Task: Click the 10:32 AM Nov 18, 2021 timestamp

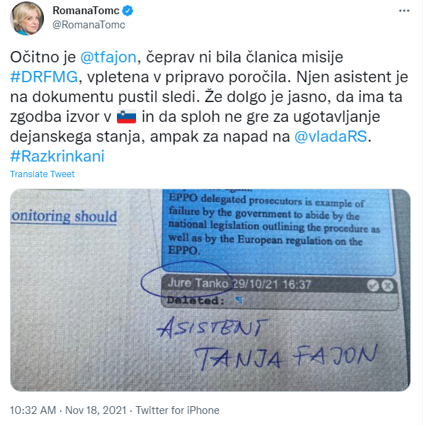Action: click(68, 410)
